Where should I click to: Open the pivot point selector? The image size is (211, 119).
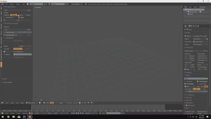[x=44, y=103]
